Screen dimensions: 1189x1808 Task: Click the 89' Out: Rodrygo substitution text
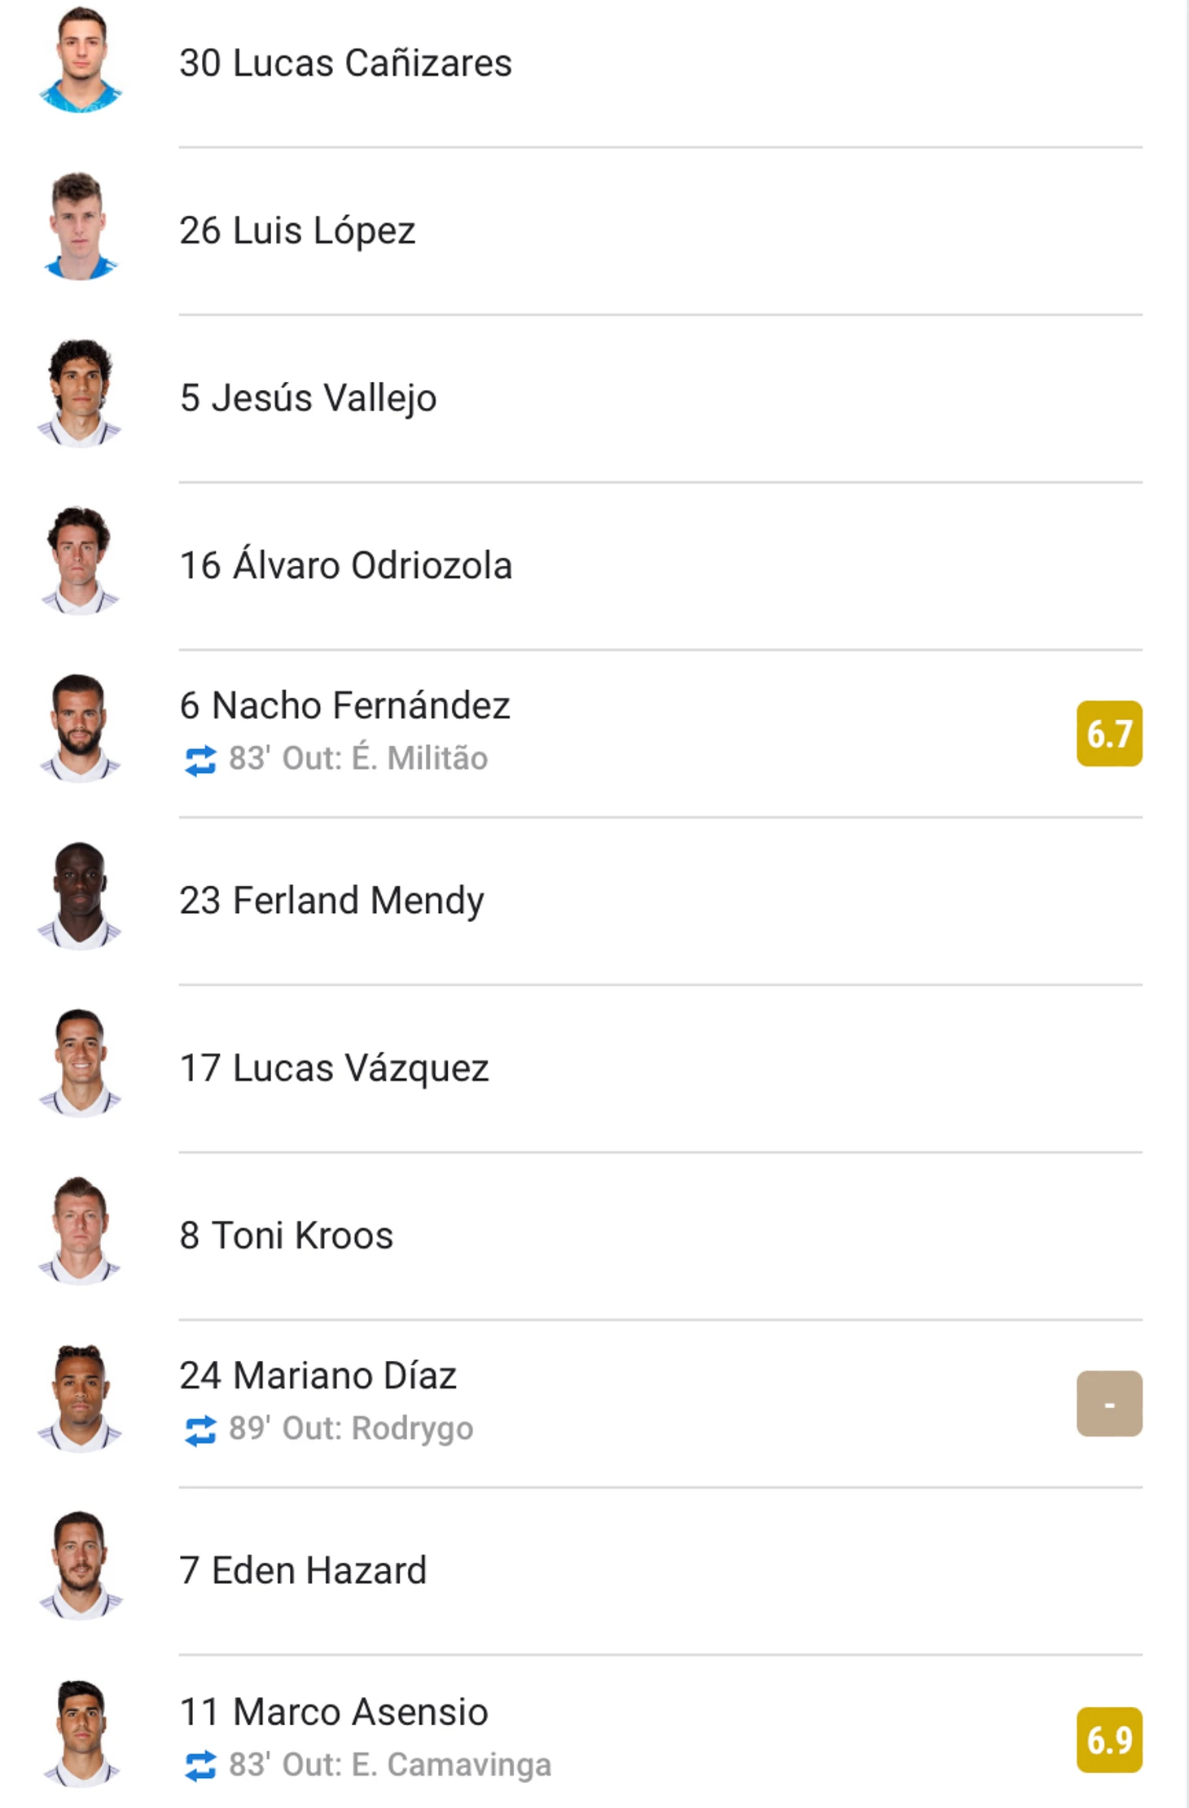pos(351,1429)
